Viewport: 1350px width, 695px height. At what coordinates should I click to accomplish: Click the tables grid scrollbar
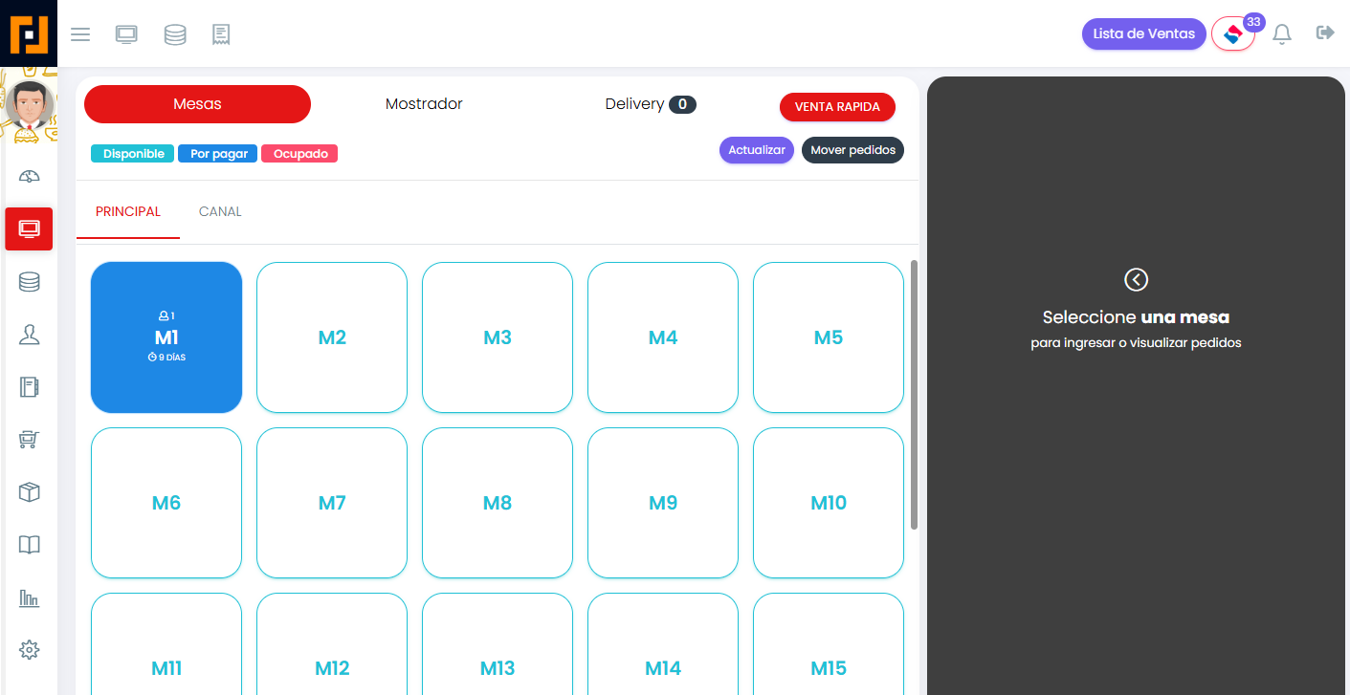[914, 395]
